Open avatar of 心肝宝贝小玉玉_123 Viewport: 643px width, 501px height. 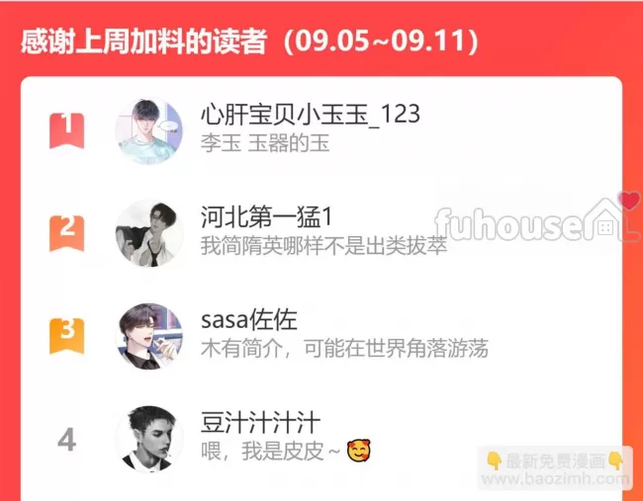coord(149,131)
